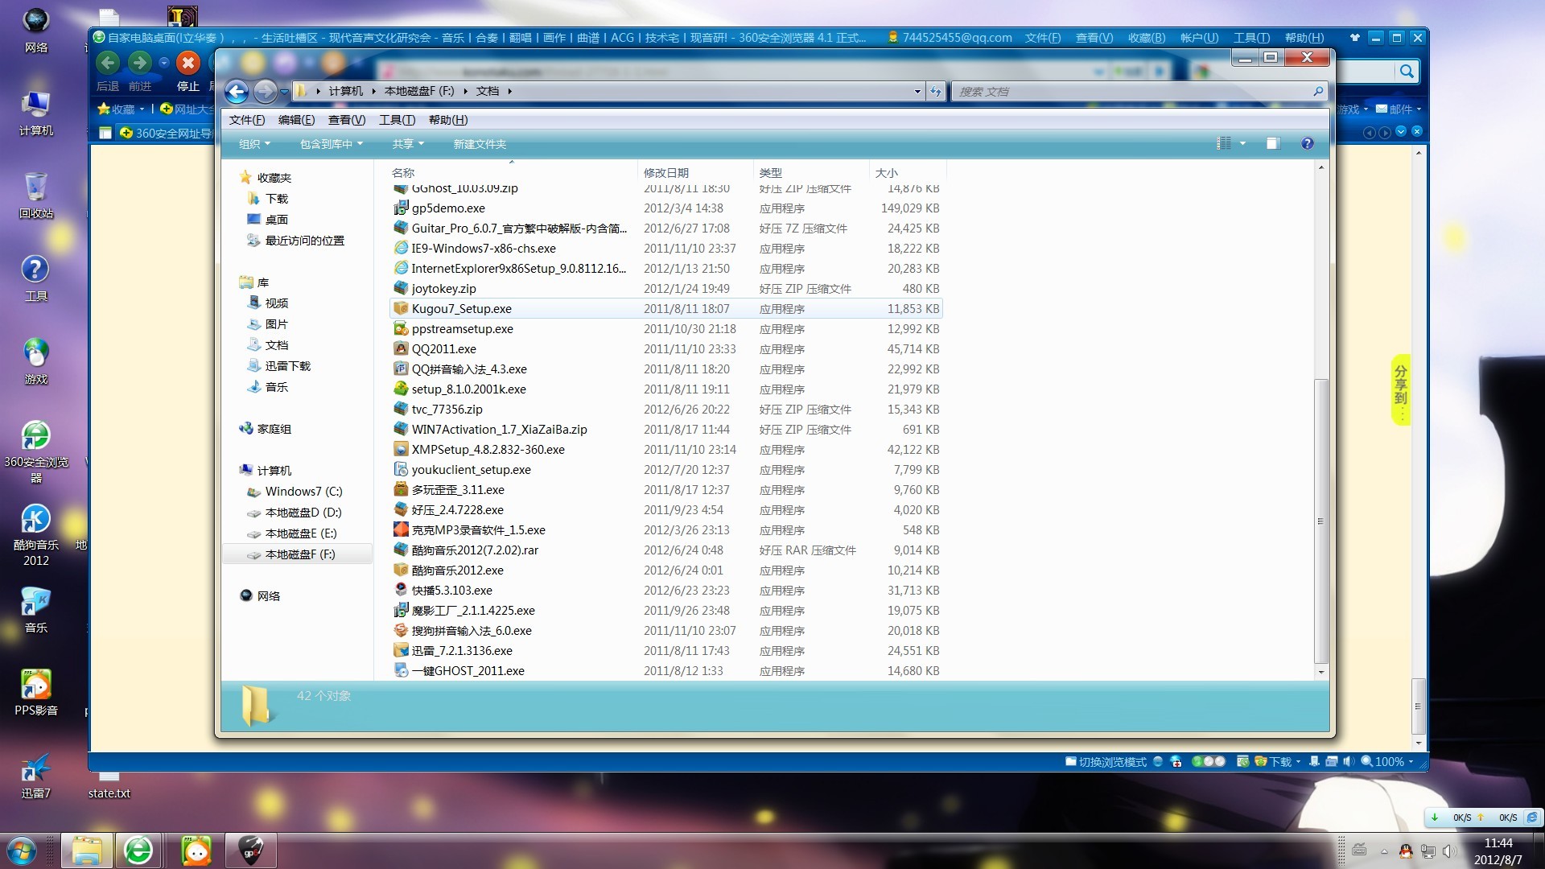The image size is (1545, 869).
Task: Change view with the view-mode icon
Action: click(x=1224, y=143)
